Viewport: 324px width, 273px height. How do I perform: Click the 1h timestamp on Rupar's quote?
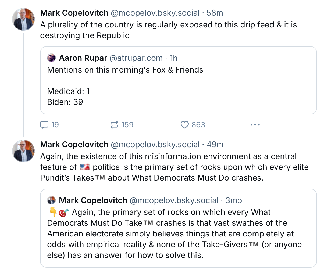click(174, 58)
